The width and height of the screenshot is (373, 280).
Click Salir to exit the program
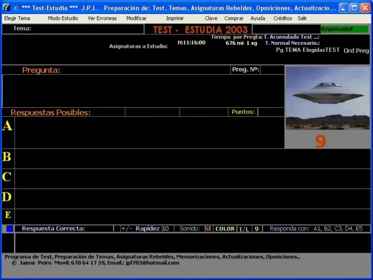click(x=302, y=18)
